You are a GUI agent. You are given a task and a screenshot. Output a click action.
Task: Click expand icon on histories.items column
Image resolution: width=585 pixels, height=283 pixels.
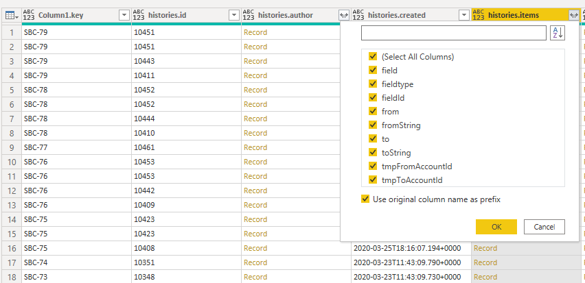(573, 15)
